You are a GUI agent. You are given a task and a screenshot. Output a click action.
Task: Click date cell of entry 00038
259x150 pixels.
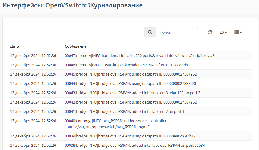[33, 145]
